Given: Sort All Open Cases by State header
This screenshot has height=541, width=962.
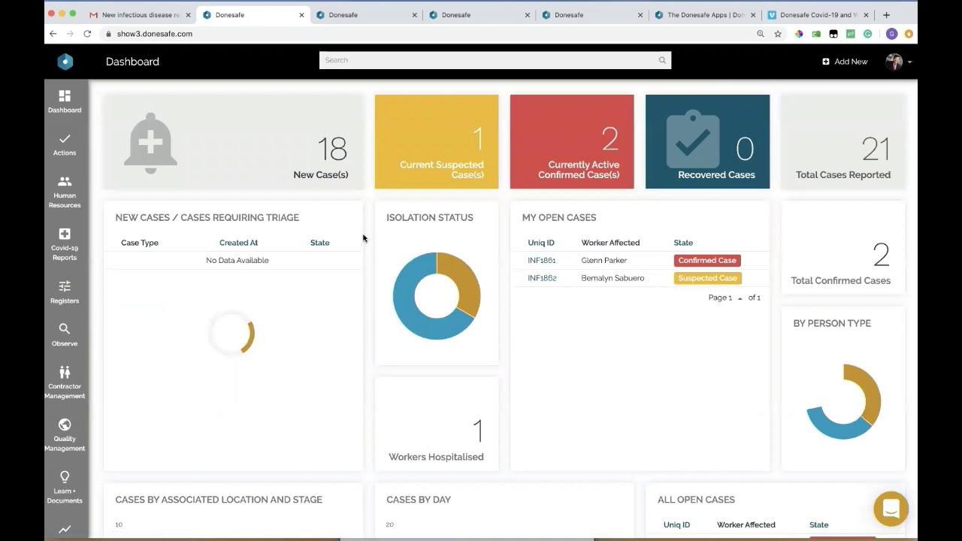Looking at the screenshot, I should point(818,524).
